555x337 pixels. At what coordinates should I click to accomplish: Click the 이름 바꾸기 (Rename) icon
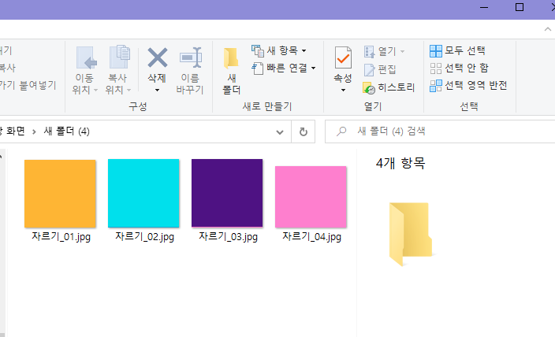pyautogui.click(x=191, y=57)
